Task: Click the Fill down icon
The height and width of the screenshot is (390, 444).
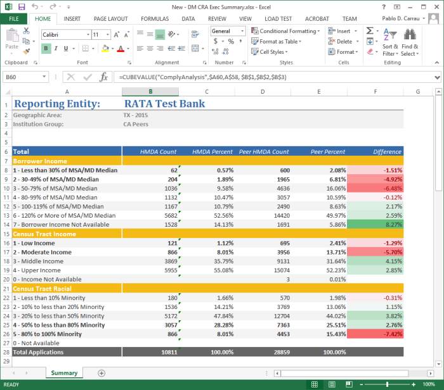Action: (370, 42)
